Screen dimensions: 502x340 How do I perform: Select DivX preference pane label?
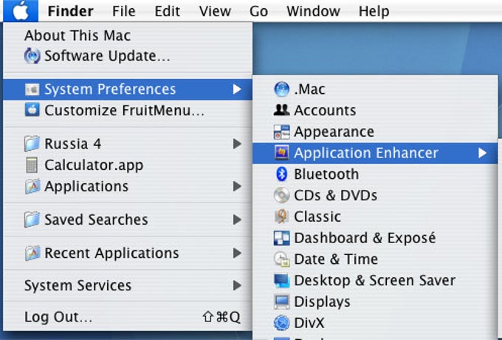tap(309, 323)
